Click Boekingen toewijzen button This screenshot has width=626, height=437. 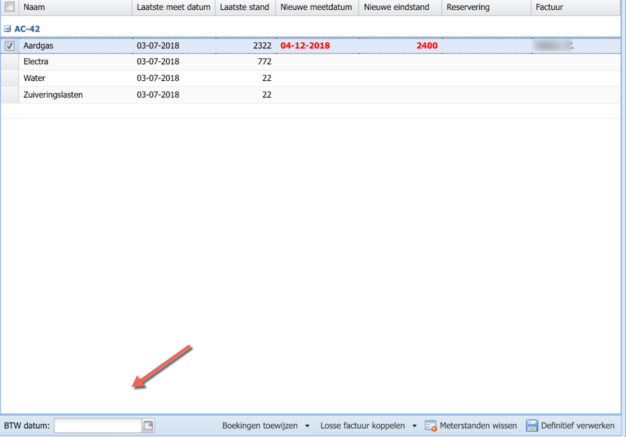tap(260, 426)
